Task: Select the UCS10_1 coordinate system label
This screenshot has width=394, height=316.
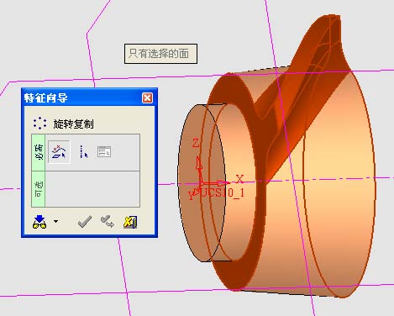Action: tap(223, 192)
